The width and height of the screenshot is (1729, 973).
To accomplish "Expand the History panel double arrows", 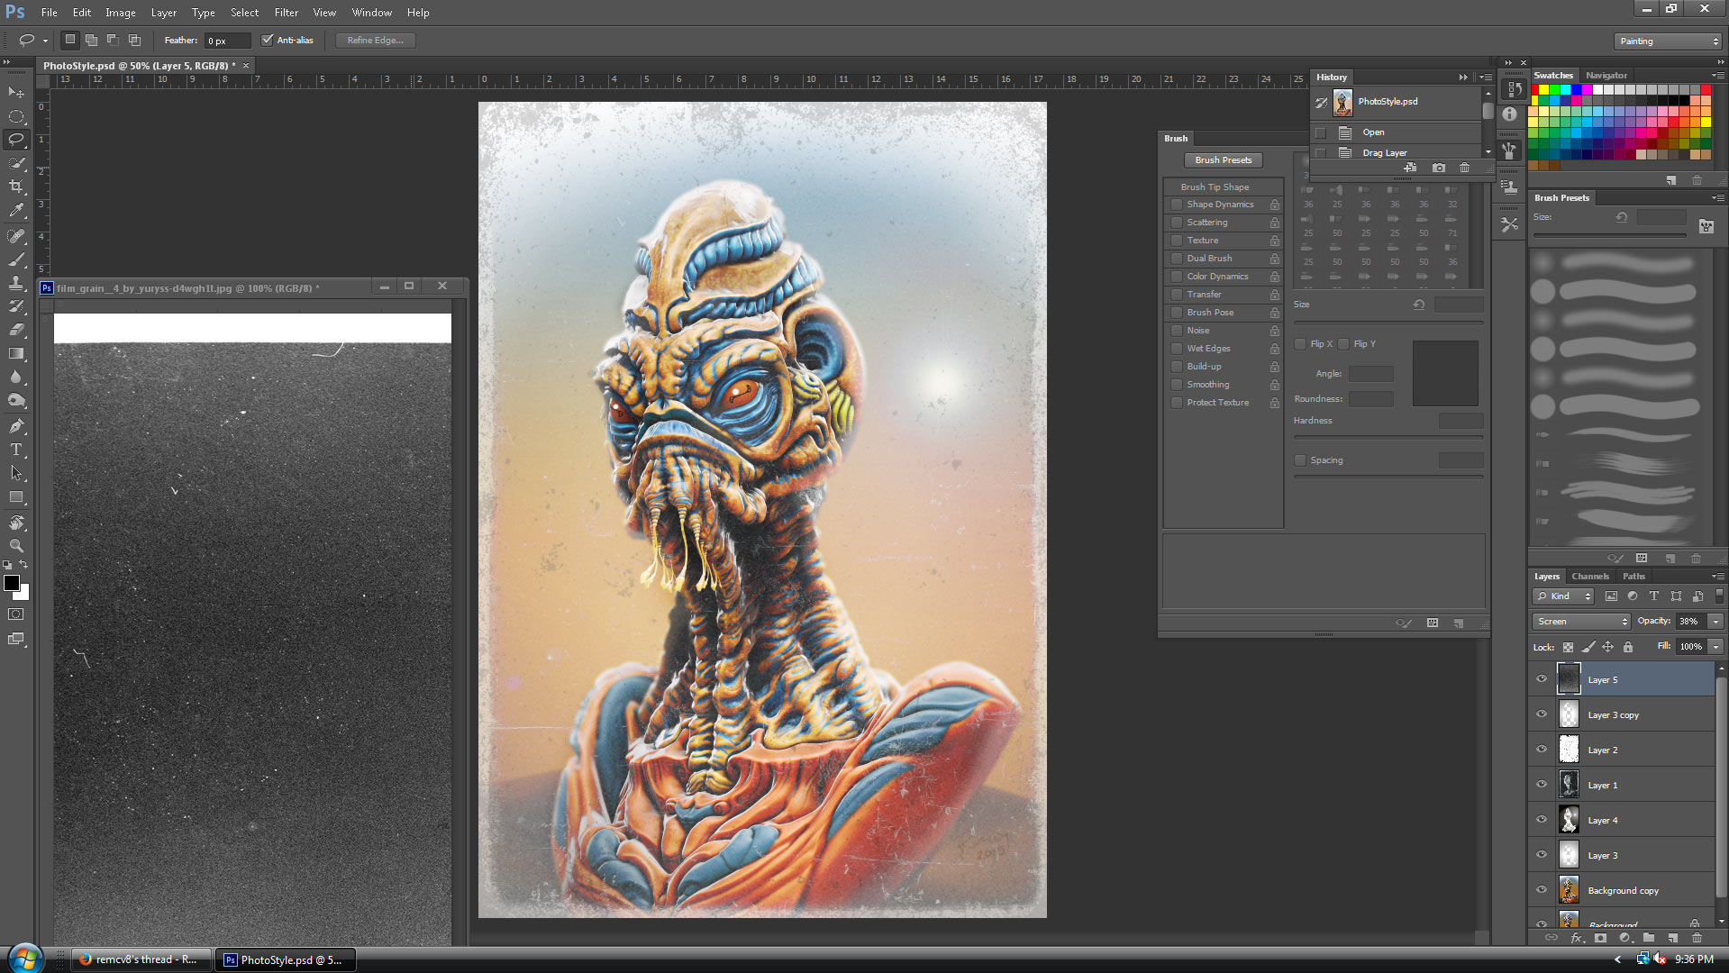I will tap(1463, 77).
